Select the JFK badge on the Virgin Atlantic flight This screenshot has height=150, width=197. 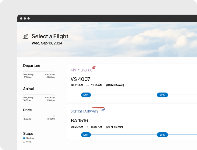point(162,95)
